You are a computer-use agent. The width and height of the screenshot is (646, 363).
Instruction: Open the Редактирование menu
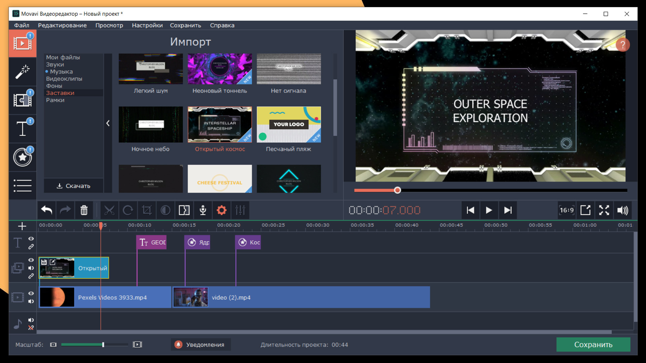62,25
